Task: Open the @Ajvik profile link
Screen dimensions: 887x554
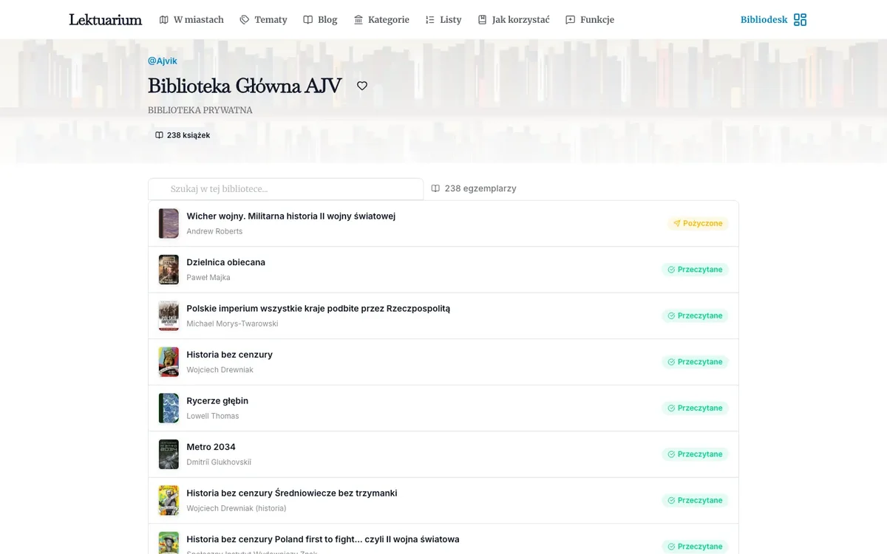Action: pyautogui.click(x=163, y=61)
